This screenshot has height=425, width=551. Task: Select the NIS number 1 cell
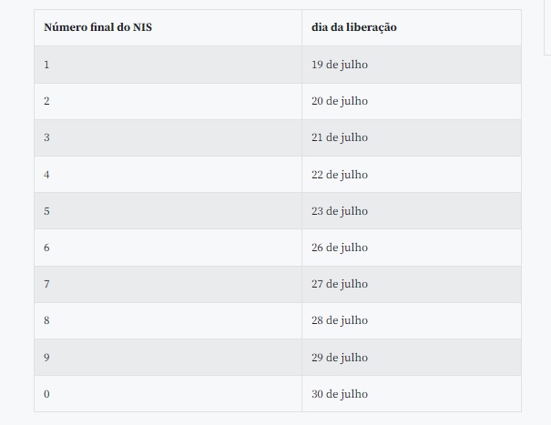tap(46, 65)
